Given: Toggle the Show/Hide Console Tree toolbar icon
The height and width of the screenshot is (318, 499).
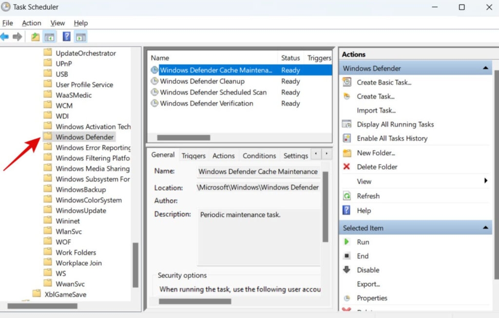Looking at the screenshot, I should [x=49, y=37].
